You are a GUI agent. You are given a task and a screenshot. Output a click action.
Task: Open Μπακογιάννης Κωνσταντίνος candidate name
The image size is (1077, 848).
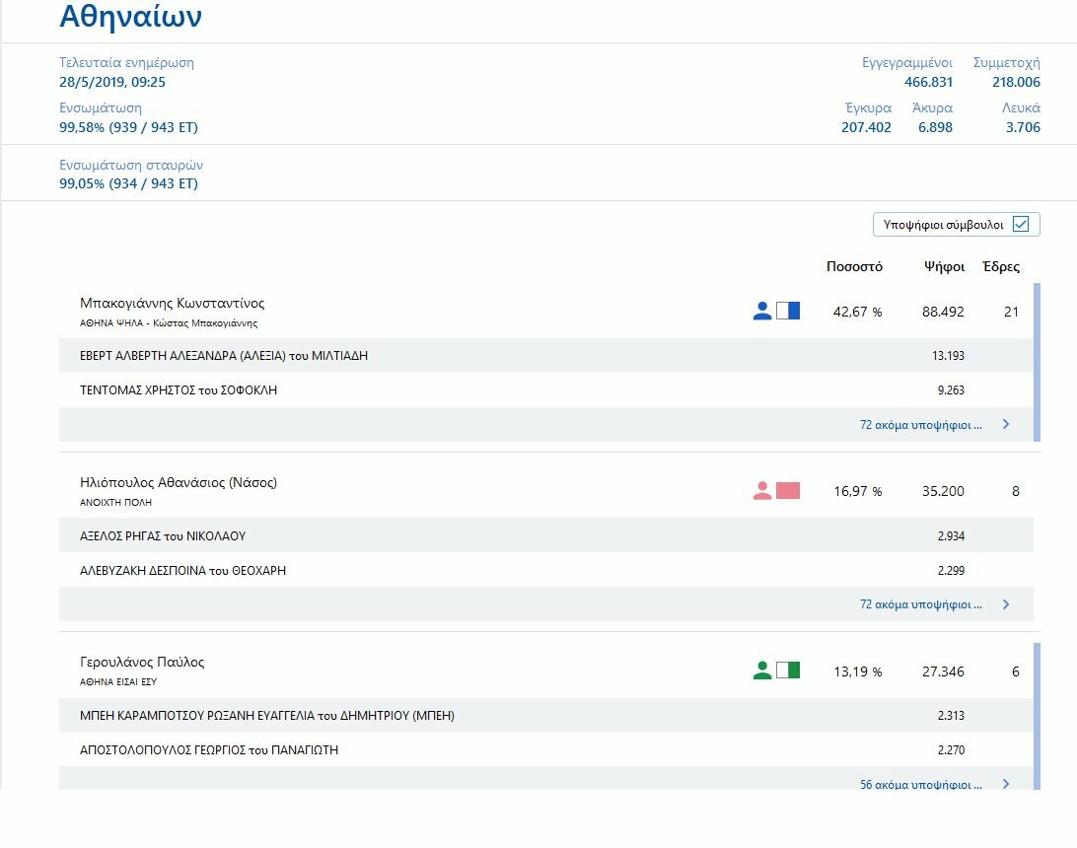172,304
